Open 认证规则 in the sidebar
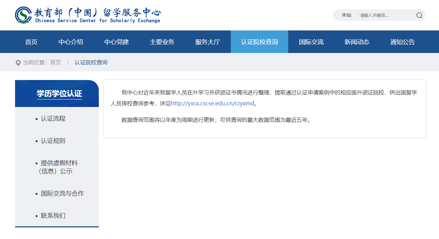This screenshot has height=239, width=439. pyautogui.click(x=53, y=141)
